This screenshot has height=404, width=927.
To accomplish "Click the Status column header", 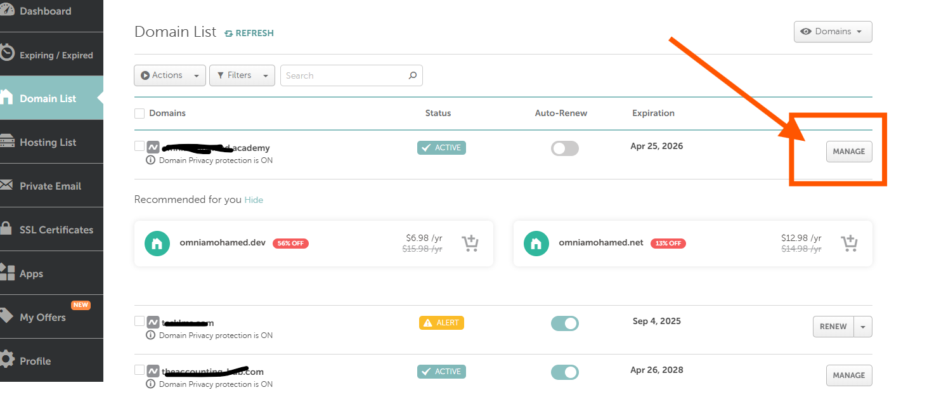I will (x=438, y=114).
